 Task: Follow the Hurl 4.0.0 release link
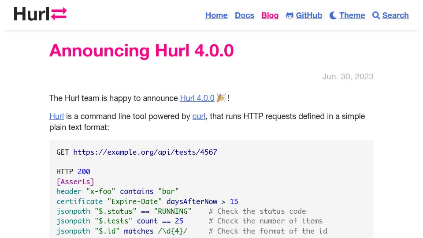pyautogui.click(x=197, y=98)
